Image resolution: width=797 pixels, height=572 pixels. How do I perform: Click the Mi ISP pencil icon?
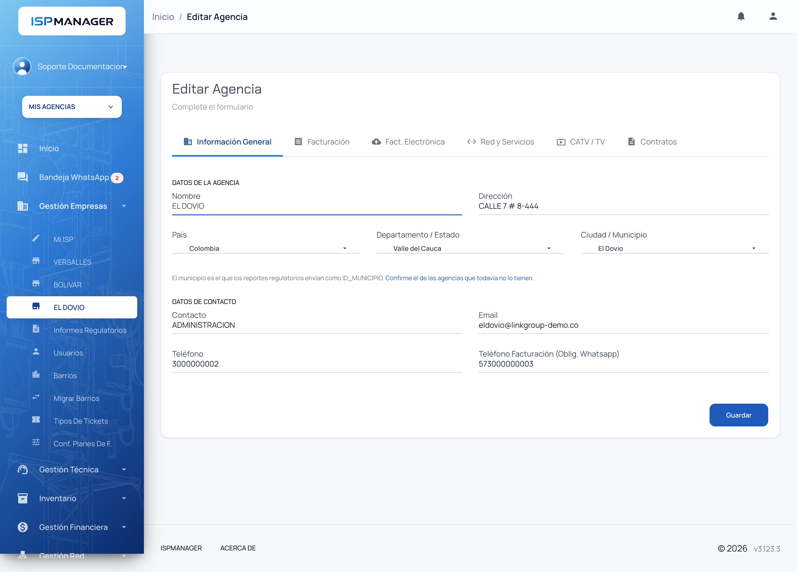(36, 238)
